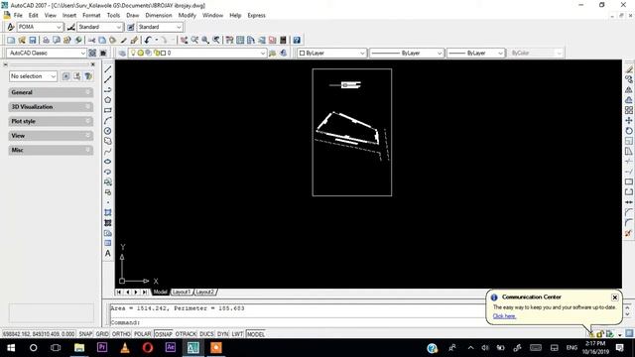Click the Command line input area
The width and height of the screenshot is (635, 357).
(x=298, y=322)
